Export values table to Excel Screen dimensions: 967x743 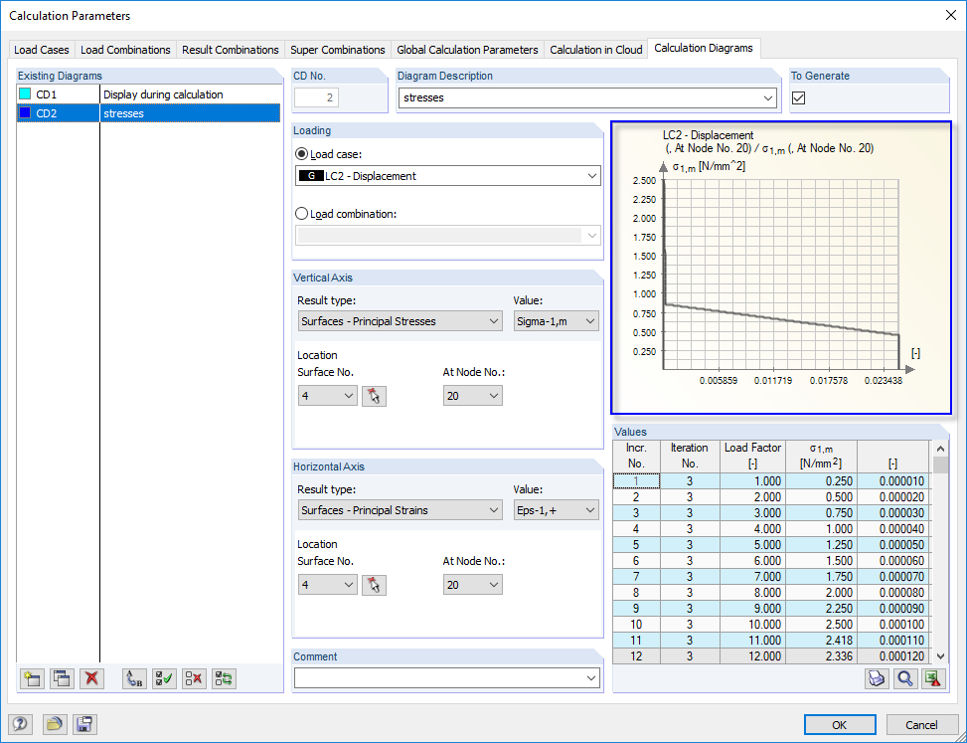pyautogui.click(x=931, y=678)
